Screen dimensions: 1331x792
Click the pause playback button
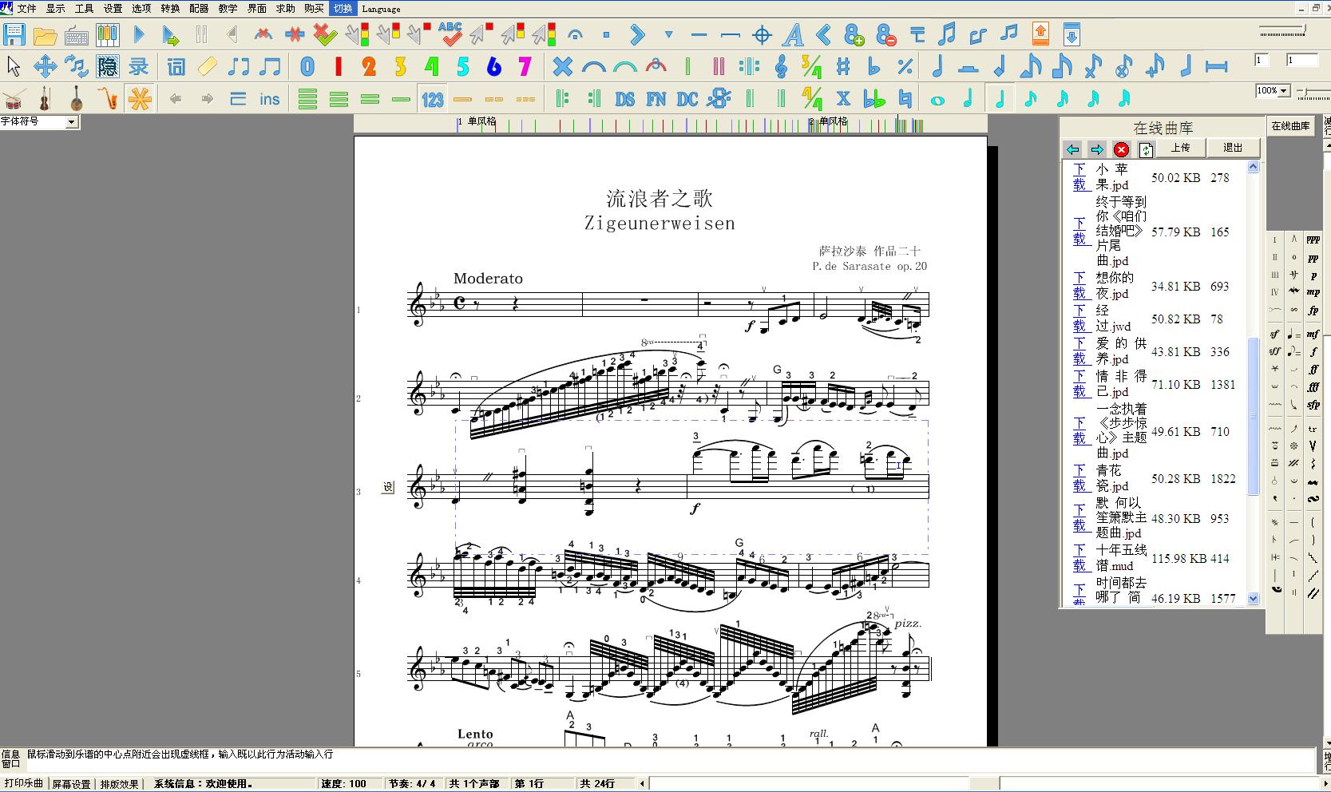(x=201, y=34)
